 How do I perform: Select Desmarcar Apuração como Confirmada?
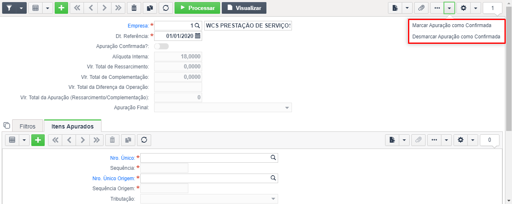click(456, 36)
